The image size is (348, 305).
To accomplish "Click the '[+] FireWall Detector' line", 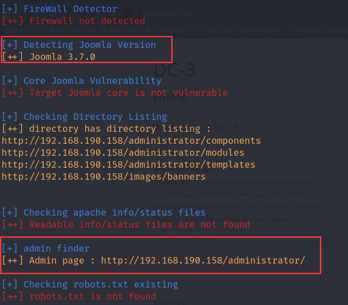I will 59,9.
